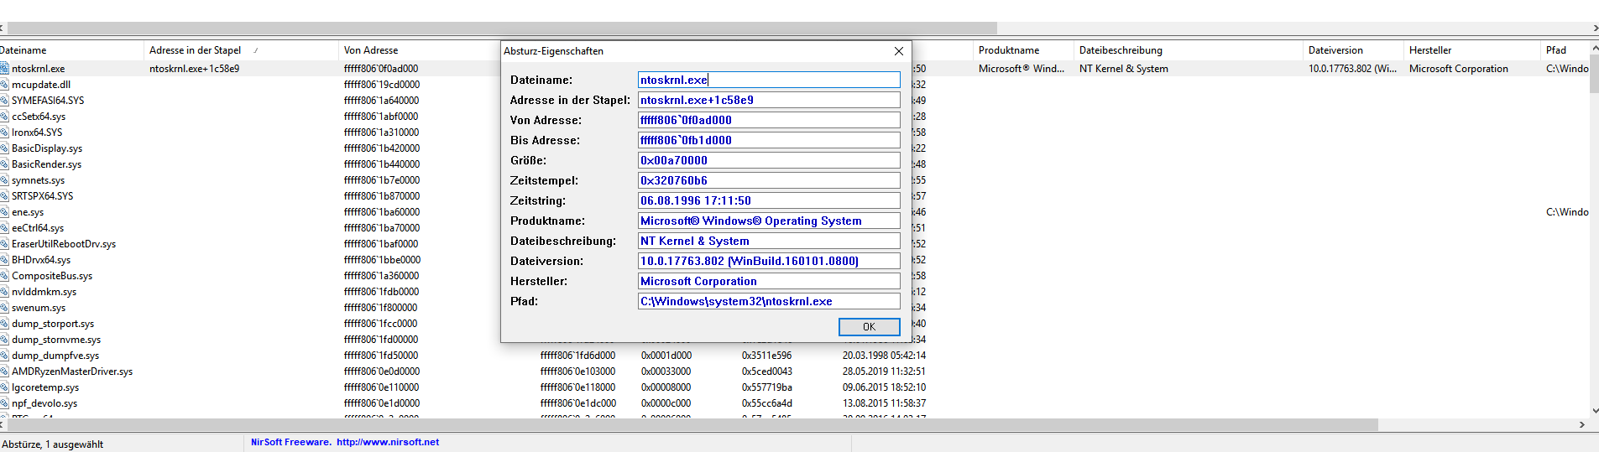Image resolution: width=1599 pixels, height=452 pixels.
Task: Open the nirsoft.net link in status bar
Action: coord(388,442)
